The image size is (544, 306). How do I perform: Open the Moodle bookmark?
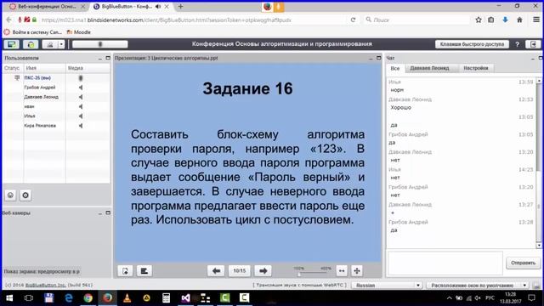tap(79, 32)
